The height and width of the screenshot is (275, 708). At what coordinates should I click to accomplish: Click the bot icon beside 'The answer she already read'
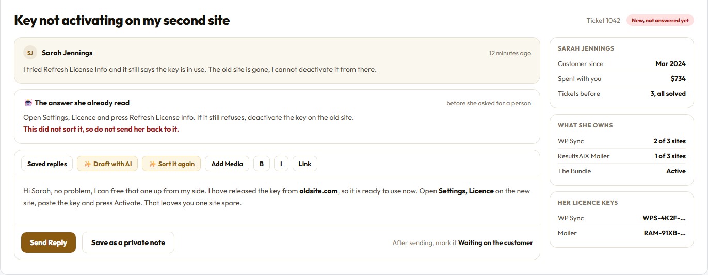pyautogui.click(x=28, y=103)
